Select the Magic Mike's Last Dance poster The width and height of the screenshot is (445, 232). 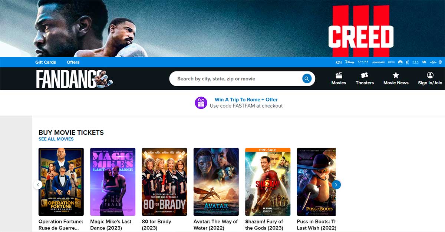point(113,182)
